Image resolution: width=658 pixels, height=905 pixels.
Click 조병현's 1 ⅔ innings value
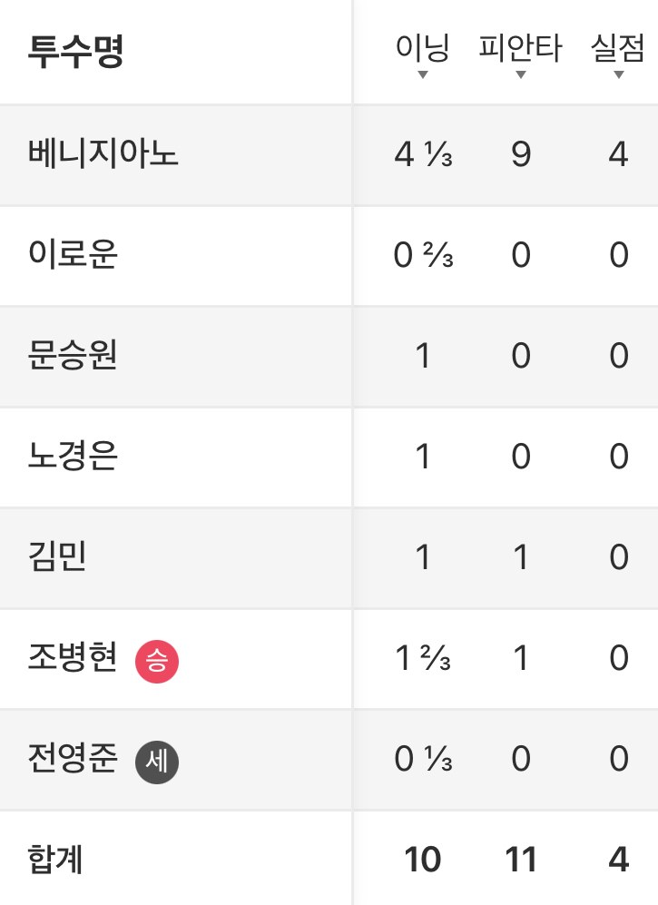click(x=423, y=659)
